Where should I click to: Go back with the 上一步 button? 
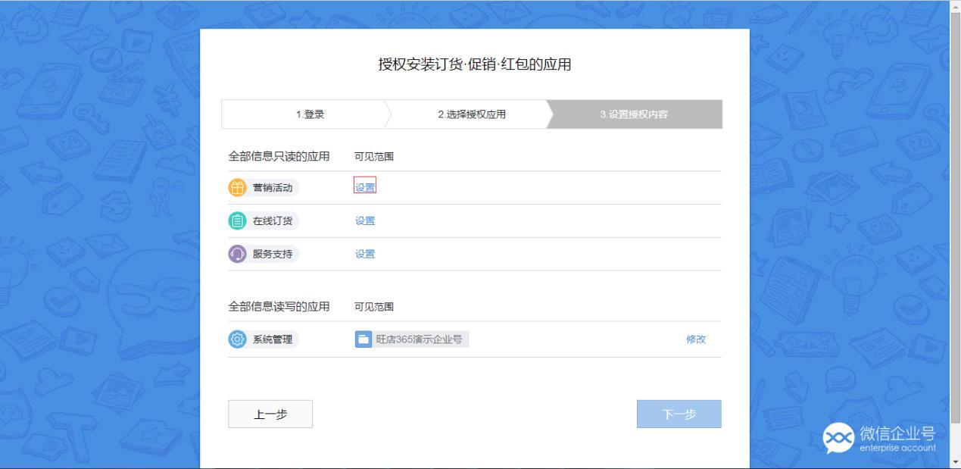click(x=270, y=414)
